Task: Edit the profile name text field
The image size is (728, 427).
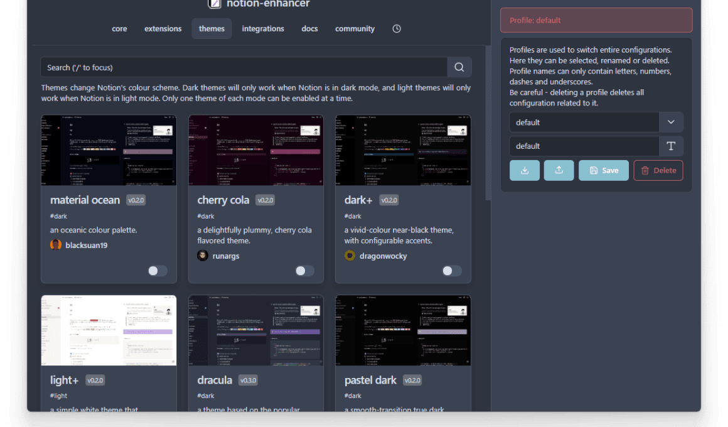Action: [x=584, y=146]
